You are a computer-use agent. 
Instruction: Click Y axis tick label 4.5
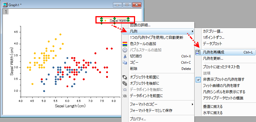pyautogui.click(x=16, y=32)
